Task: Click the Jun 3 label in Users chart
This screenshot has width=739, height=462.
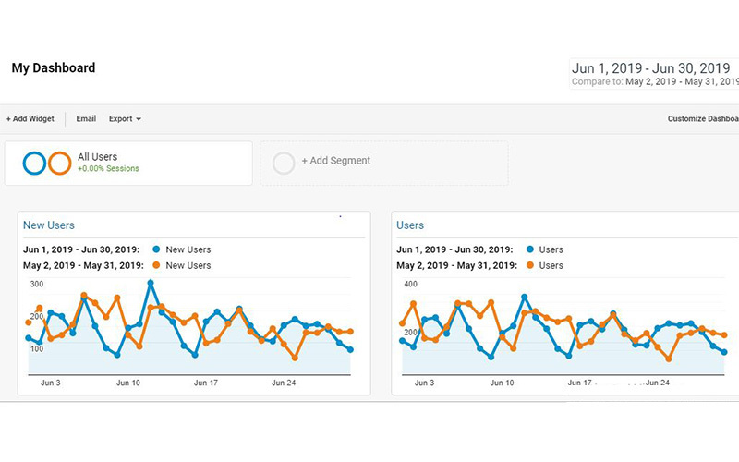Action: tap(424, 383)
